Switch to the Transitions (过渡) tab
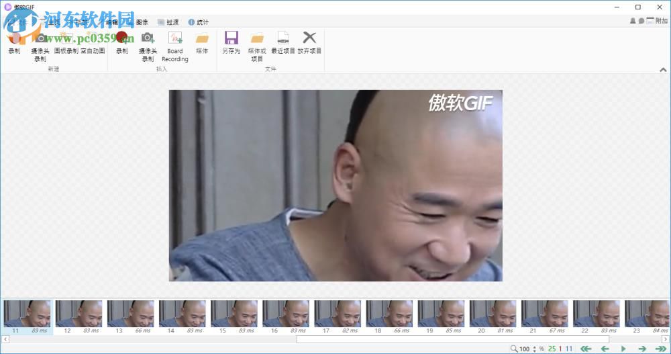The width and height of the screenshot is (671, 354). pyautogui.click(x=168, y=22)
